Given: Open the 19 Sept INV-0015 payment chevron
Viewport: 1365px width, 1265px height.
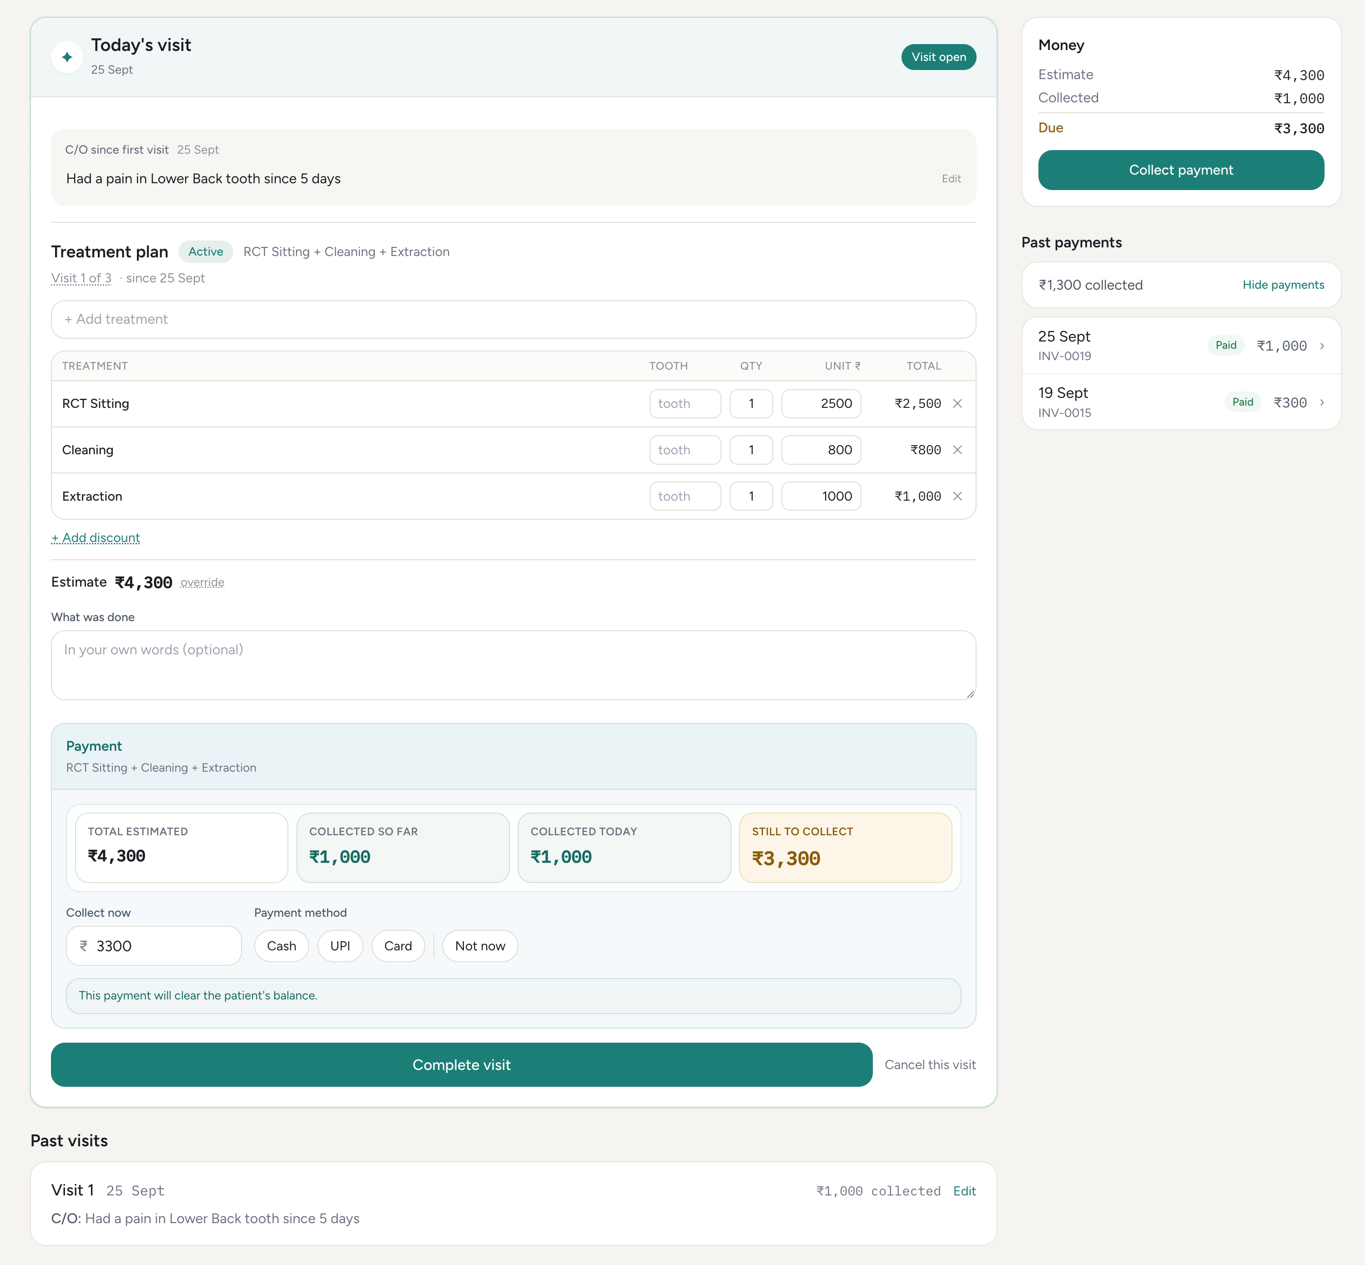Looking at the screenshot, I should (1321, 402).
